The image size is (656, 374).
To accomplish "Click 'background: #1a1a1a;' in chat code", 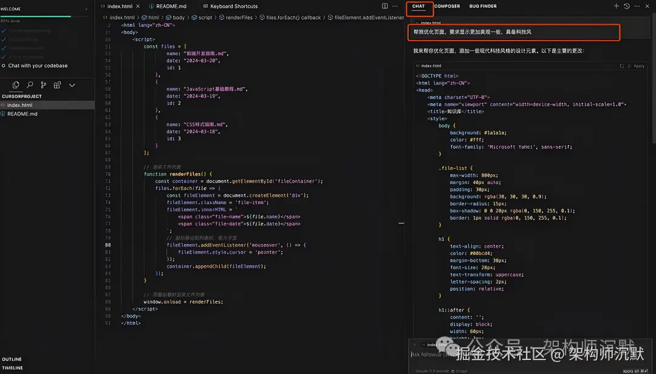I will [478, 132].
